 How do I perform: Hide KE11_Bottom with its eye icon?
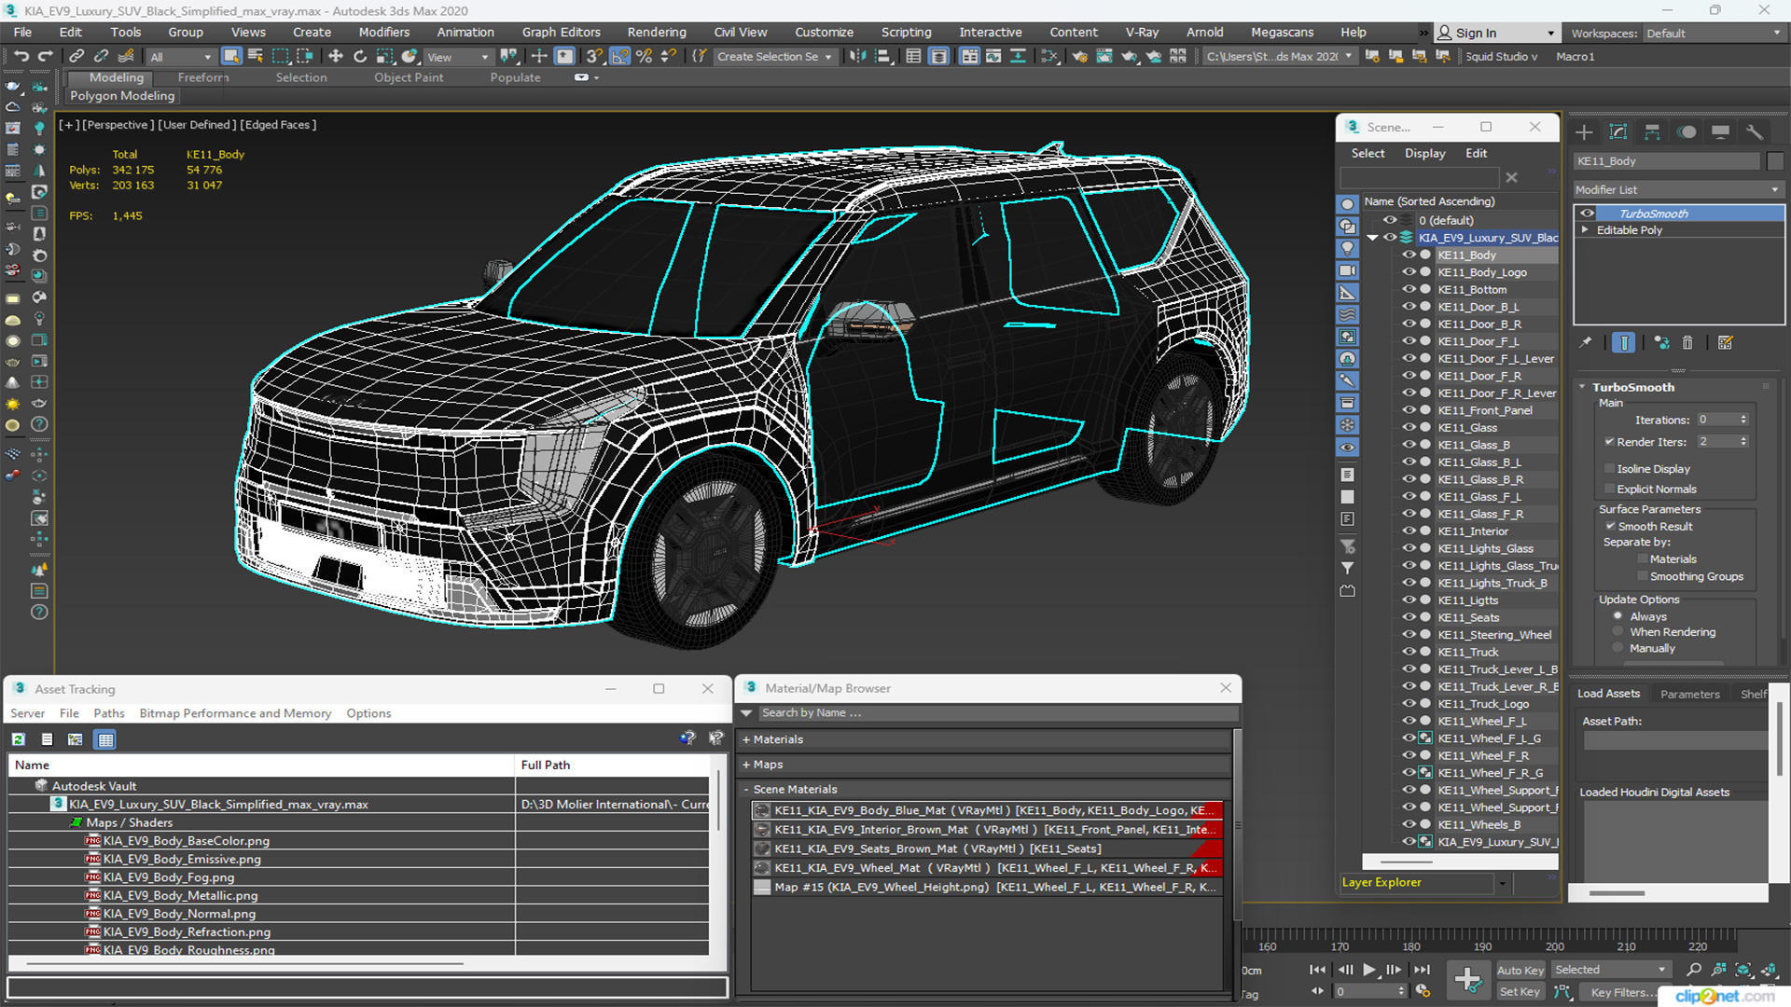[1409, 290]
